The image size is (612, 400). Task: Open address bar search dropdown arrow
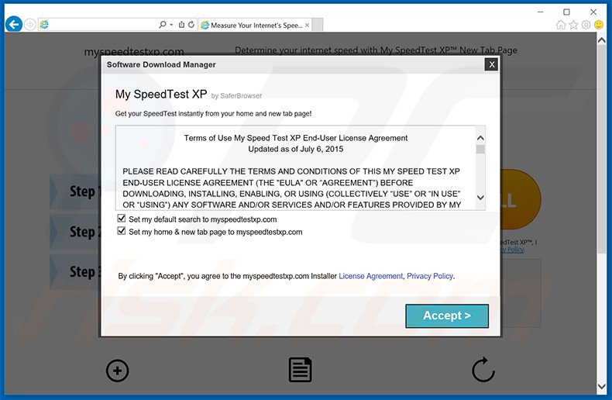click(171, 25)
